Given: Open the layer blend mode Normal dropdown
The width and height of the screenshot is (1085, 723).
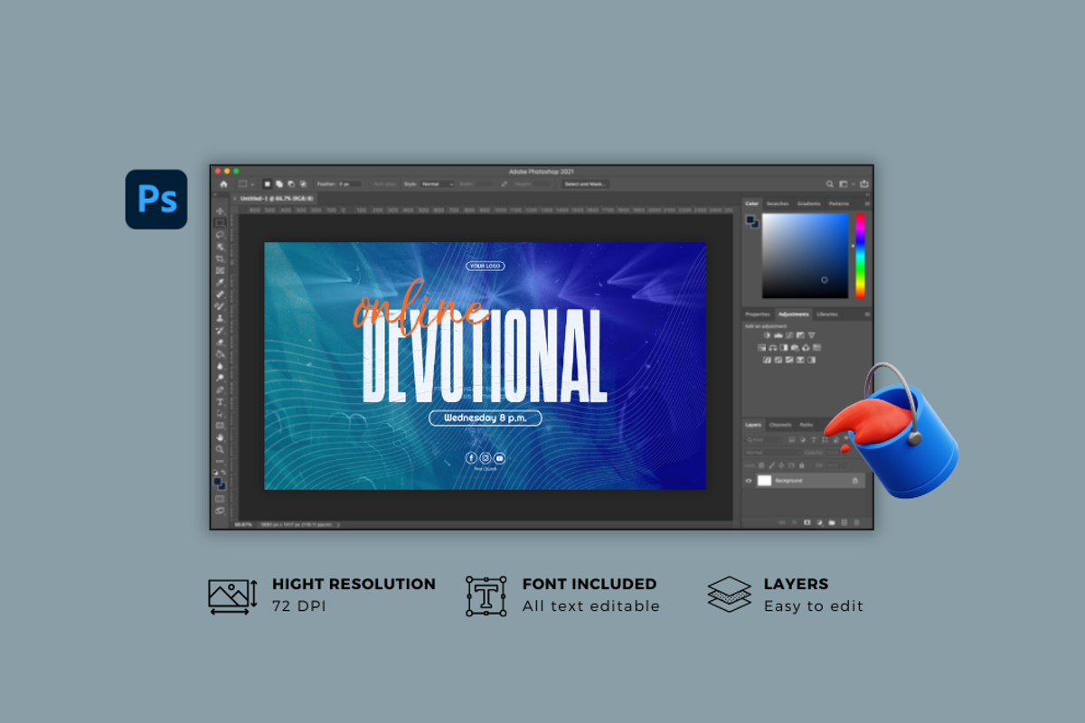Looking at the screenshot, I should pos(773,452).
